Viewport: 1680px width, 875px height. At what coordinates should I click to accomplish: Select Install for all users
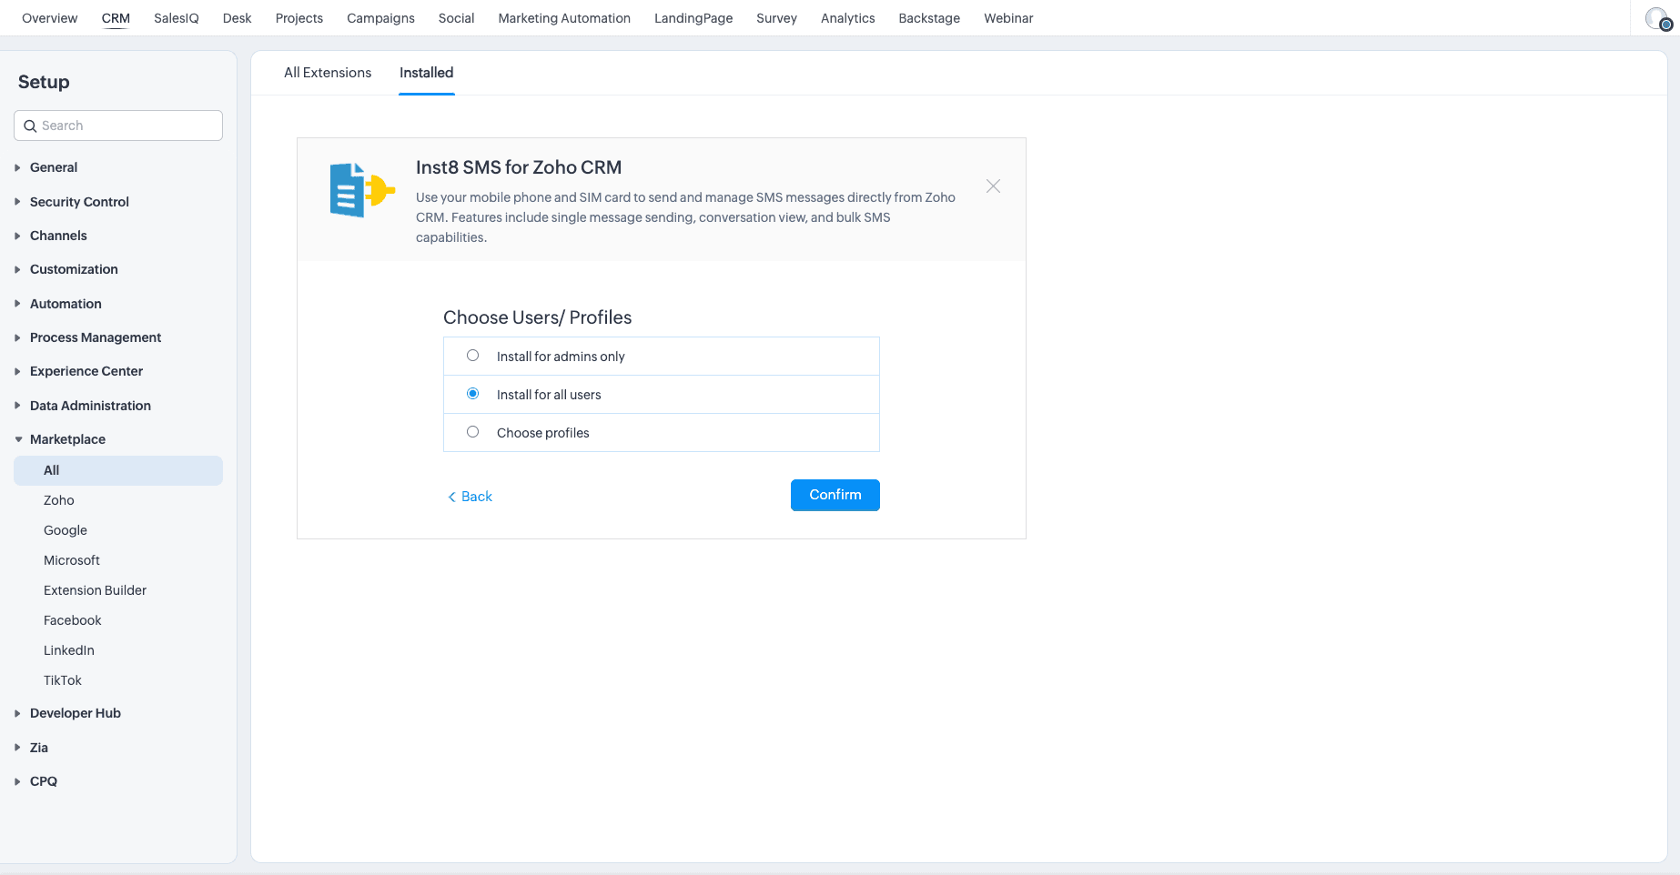(x=473, y=394)
